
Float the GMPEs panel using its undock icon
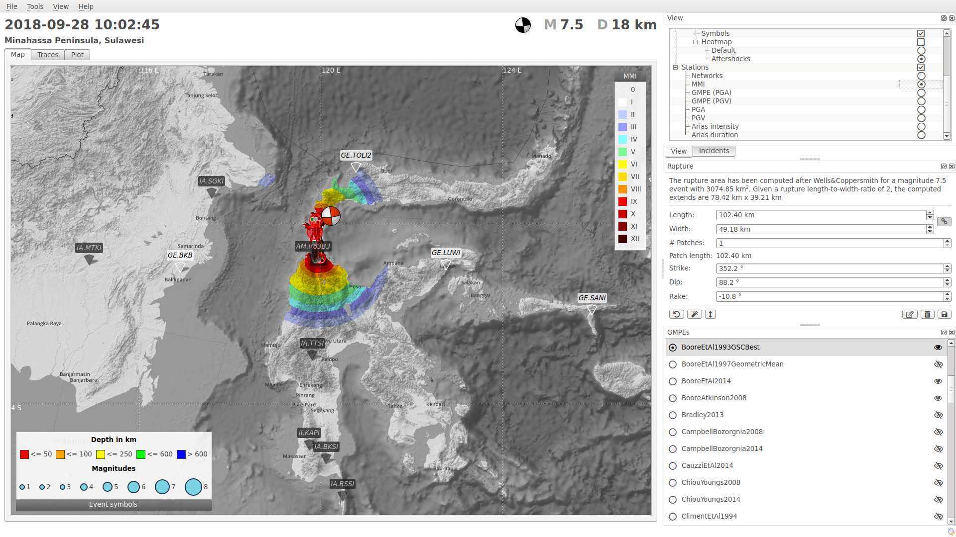[x=944, y=333]
